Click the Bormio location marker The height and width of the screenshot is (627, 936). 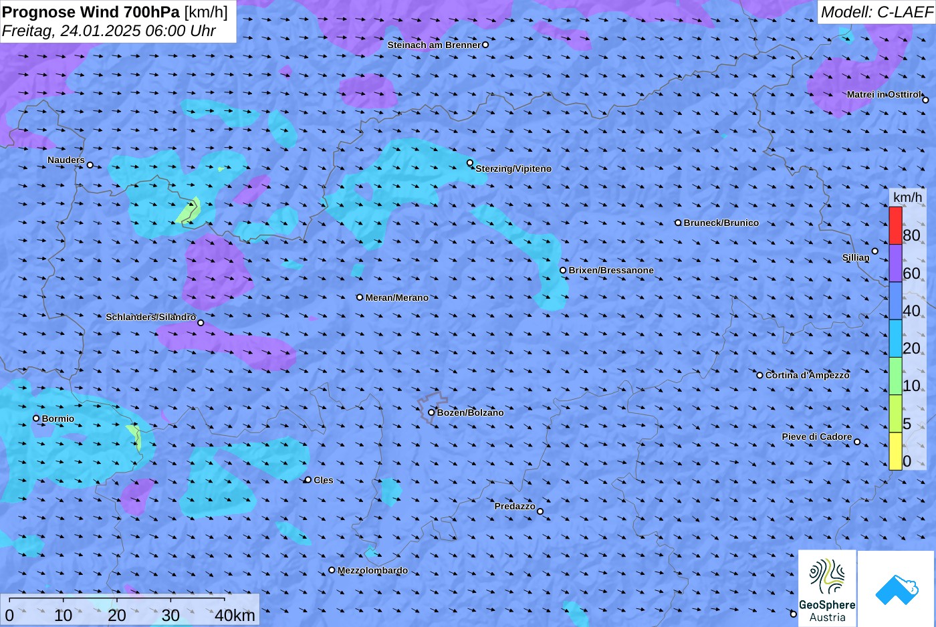click(36, 418)
